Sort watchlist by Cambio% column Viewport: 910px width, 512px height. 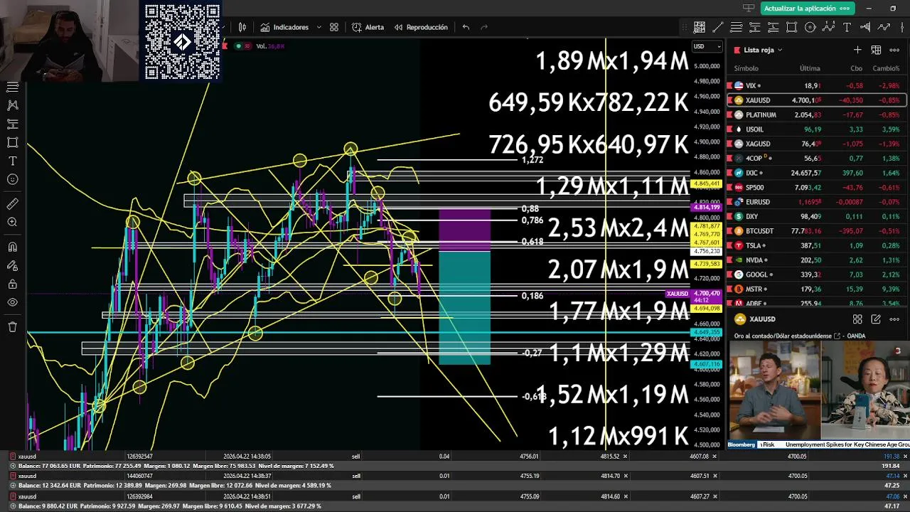886,68
